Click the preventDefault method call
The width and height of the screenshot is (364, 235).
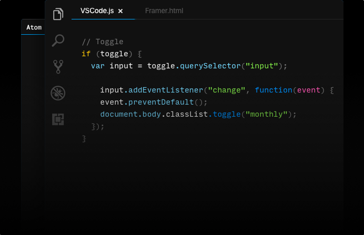(x=160, y=102)
